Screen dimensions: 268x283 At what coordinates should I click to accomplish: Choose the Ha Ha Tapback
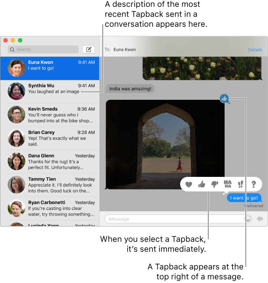point(227,184)
